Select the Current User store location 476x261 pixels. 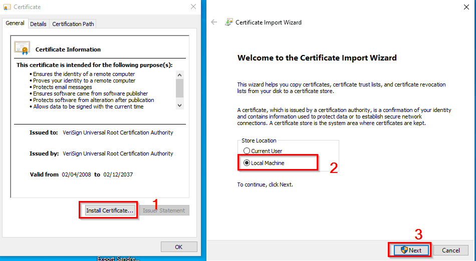tap(246, 151)
